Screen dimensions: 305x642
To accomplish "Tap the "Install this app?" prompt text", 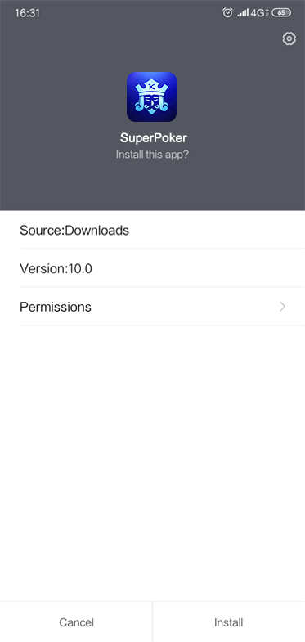I will click(152, 155).
